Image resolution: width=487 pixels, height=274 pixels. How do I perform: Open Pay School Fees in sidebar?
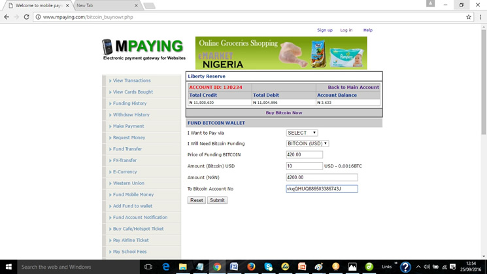129,252
